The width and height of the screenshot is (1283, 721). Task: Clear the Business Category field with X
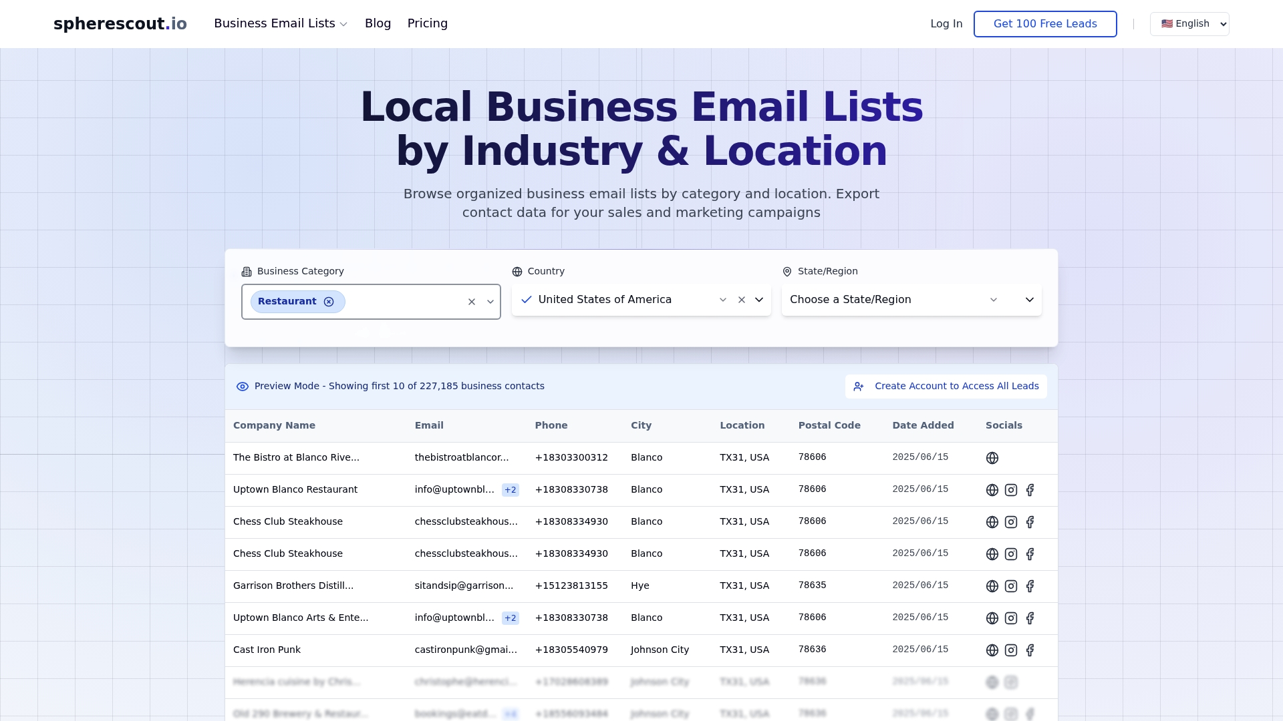472,302
